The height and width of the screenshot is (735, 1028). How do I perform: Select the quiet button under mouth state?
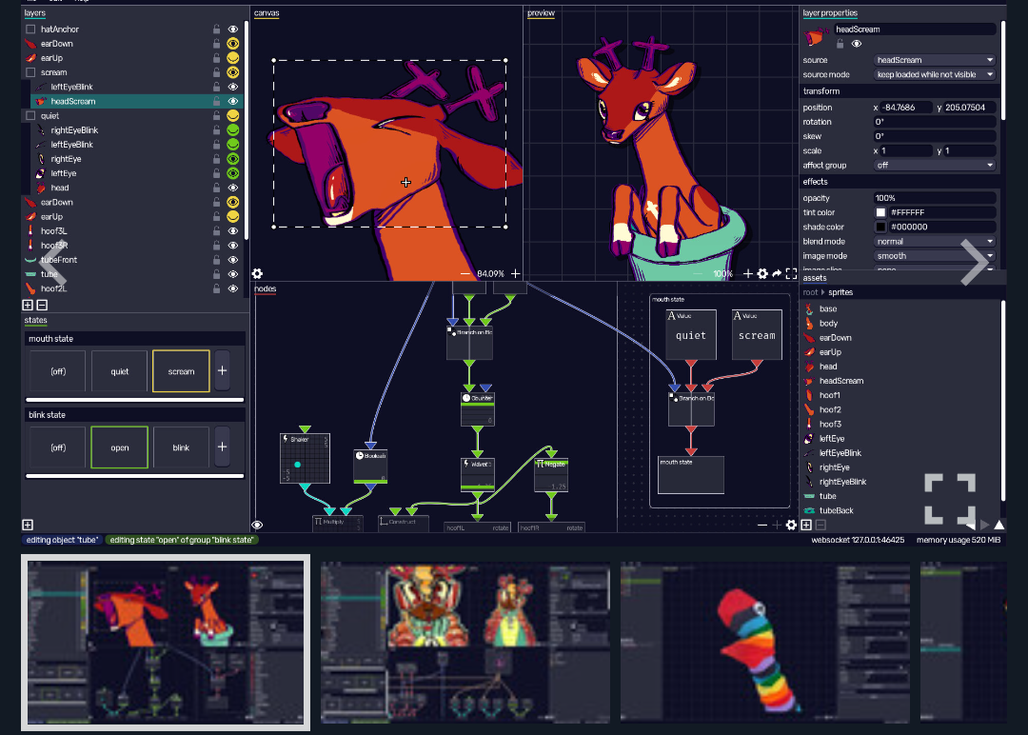(119, 371)
